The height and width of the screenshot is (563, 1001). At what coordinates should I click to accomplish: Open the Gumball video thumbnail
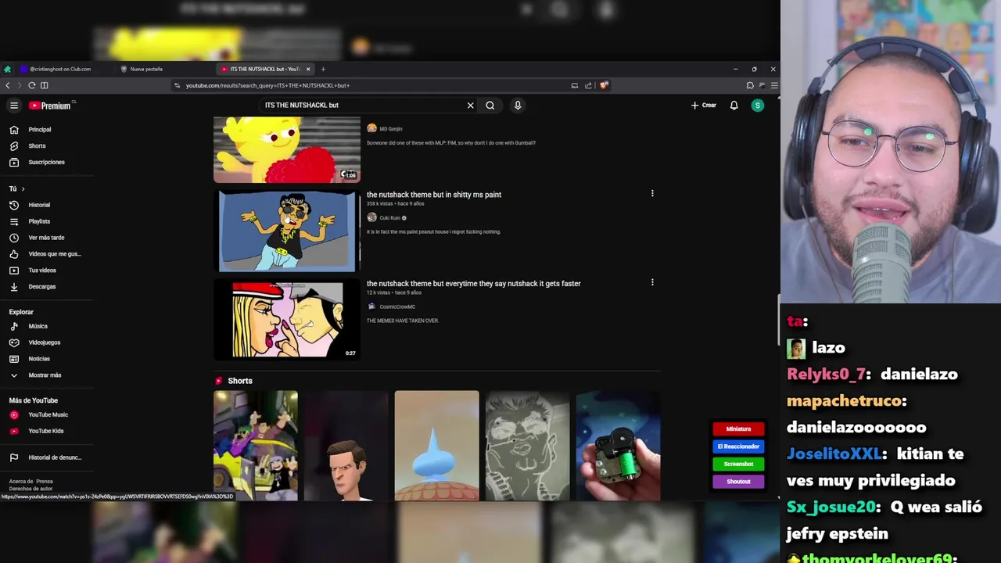(287, 149)
